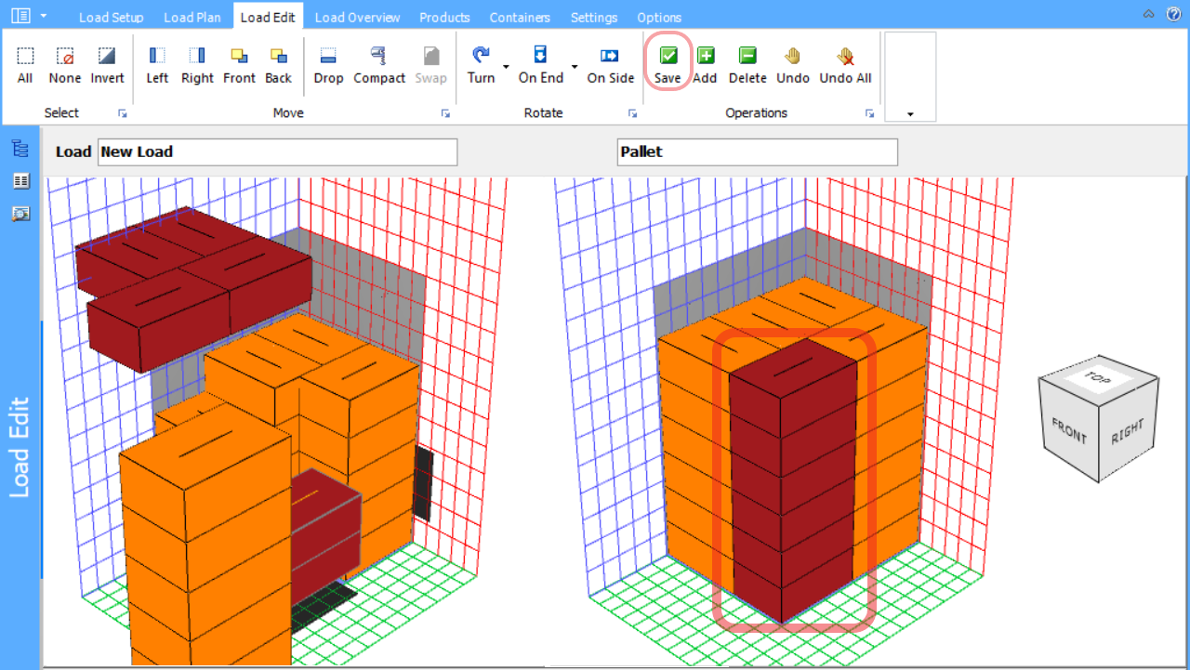
Task: Open the Containers tab
Action: 520,18
